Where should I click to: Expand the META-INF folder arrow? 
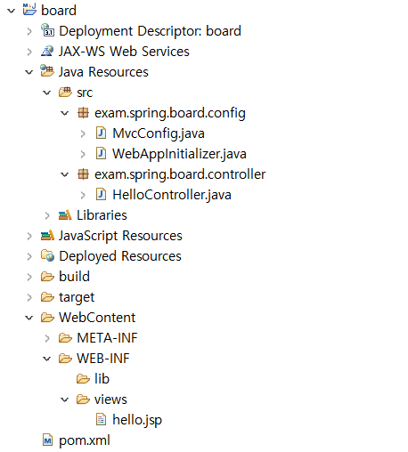click(47, 338)
